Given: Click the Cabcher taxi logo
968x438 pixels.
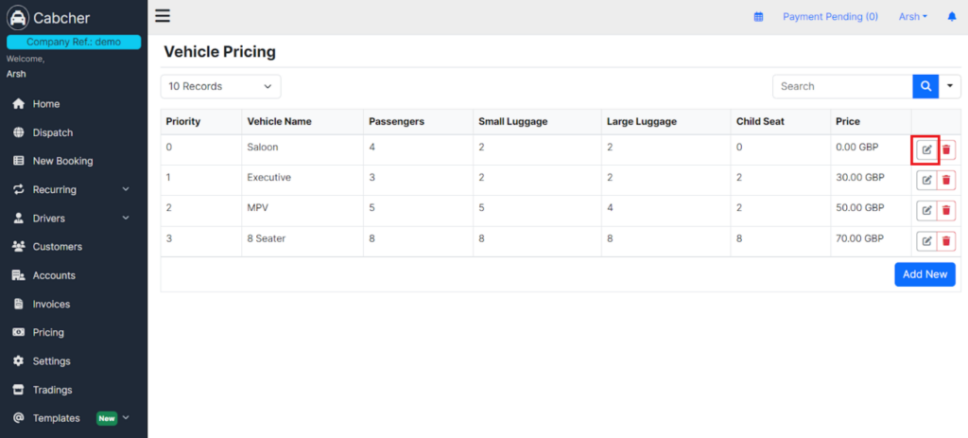Looking at the screenshot, I should [x=18, y=18].
